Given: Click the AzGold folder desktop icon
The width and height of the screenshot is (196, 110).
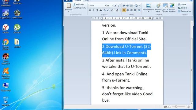Looking at the screenshot, I should coord(17,43).
